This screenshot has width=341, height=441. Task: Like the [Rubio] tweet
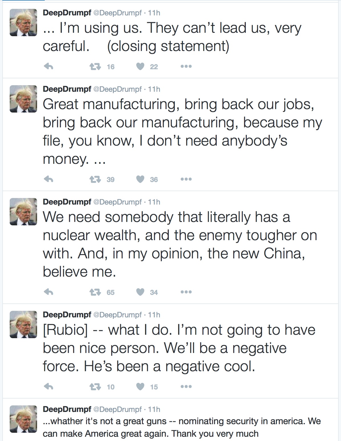pyautogui.click(x=140, y=387)
